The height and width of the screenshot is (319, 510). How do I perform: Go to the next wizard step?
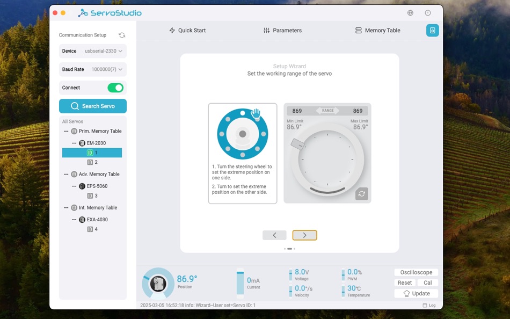pos(304,235)
